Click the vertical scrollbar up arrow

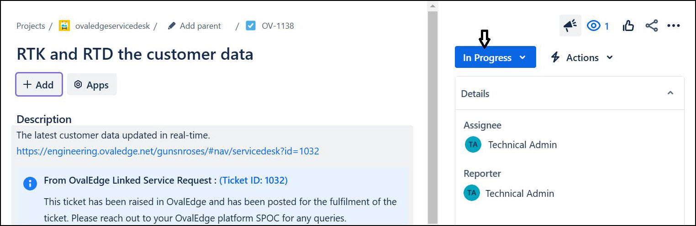432,6
